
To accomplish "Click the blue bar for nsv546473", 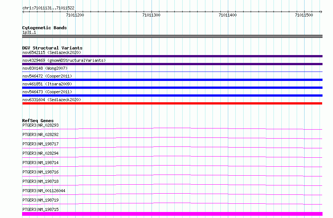I will click(x=172, y=96).
